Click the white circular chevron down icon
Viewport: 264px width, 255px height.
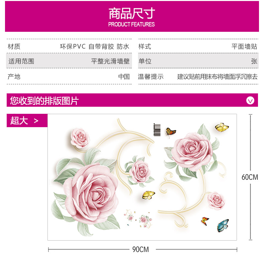[250, 101]
